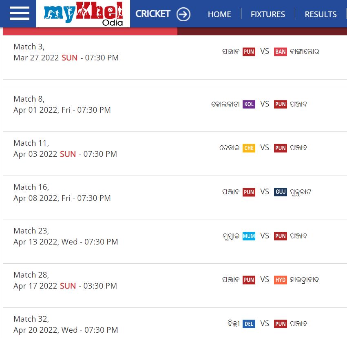The width and height of the screenshot is (347, 338).
Task: Click the blue MUM team badge
Action: tap(249, 236)
